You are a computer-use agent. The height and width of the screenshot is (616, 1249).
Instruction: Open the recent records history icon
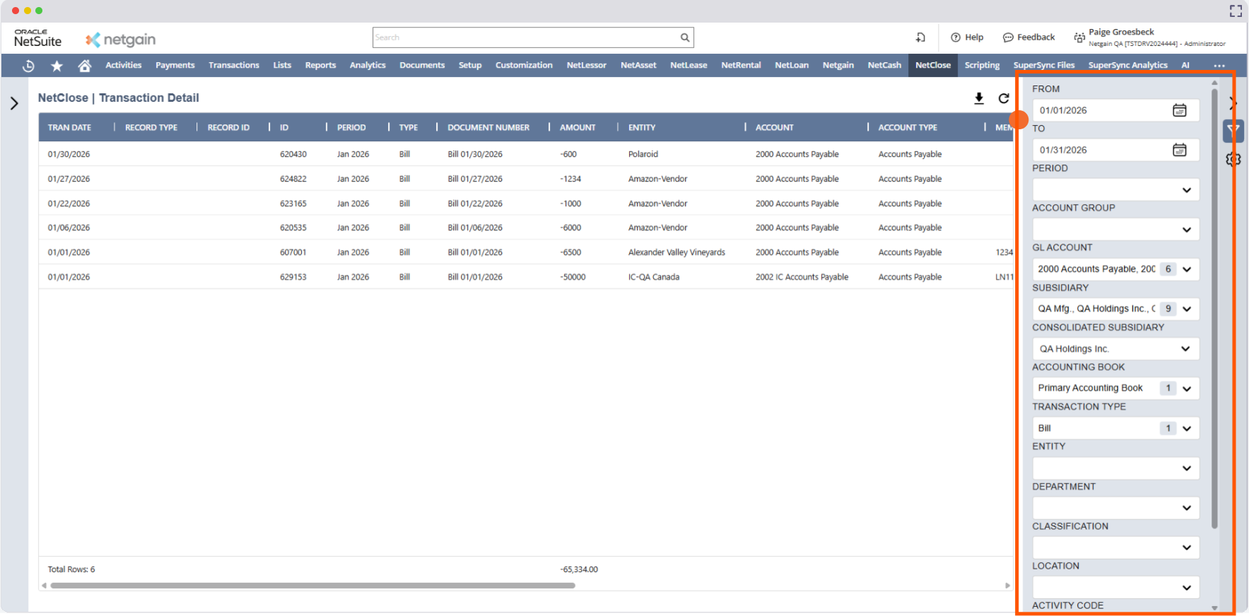[x=28, y=66]
